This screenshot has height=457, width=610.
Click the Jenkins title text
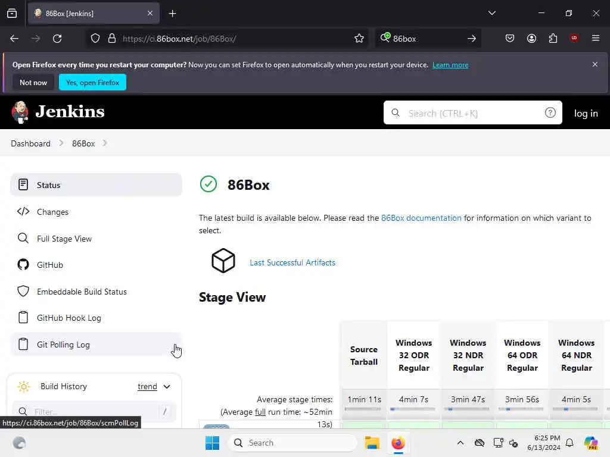70,112
